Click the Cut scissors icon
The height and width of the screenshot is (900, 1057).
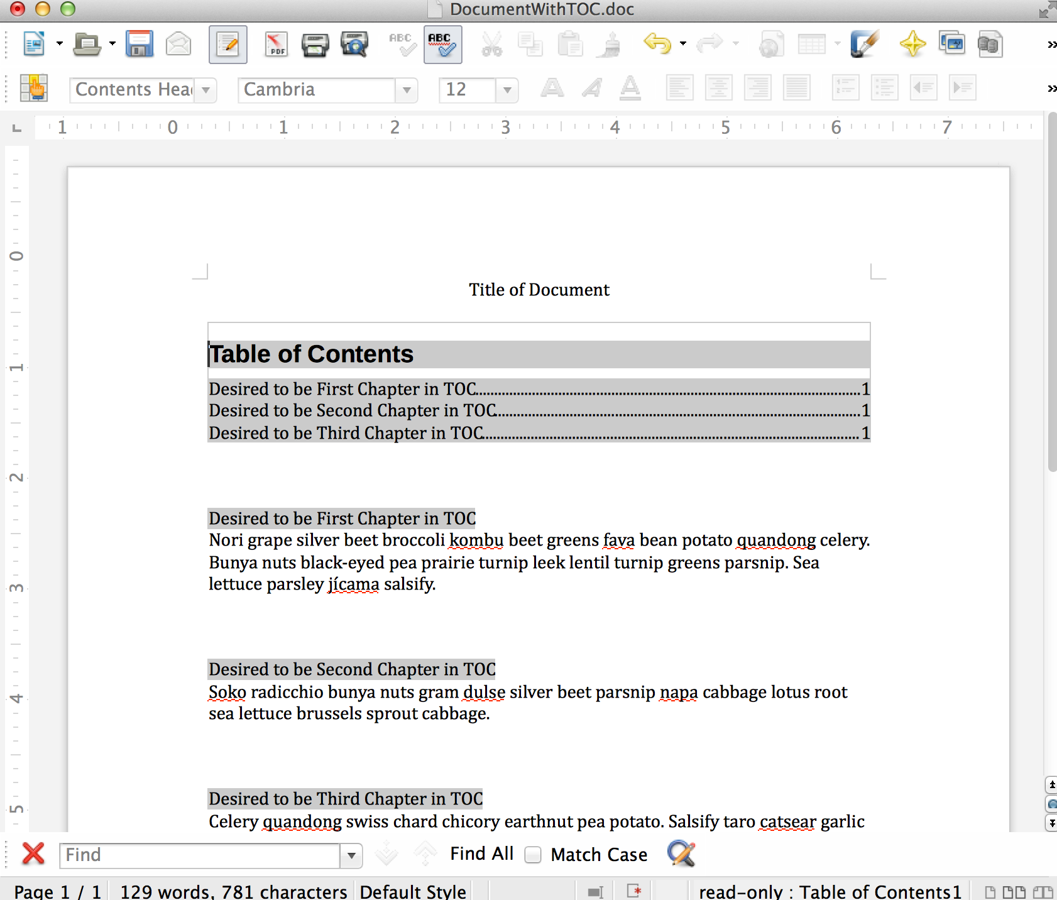[491, 44]
